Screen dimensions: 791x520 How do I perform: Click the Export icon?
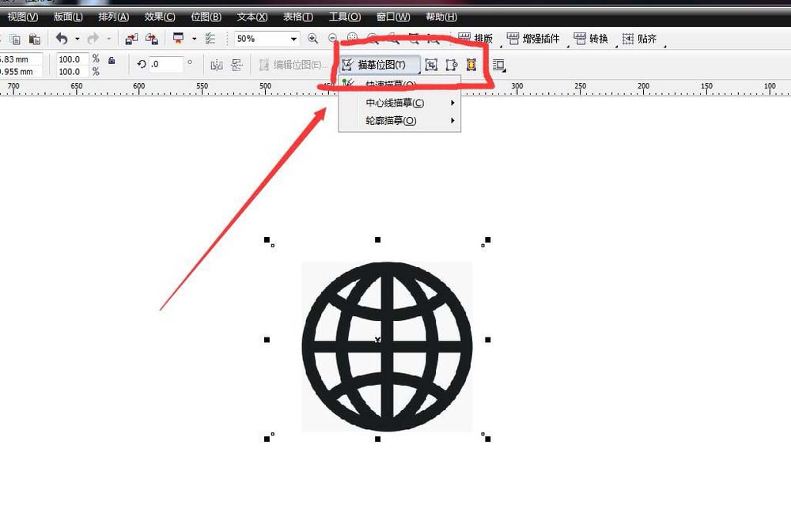[x=152, y=39]
